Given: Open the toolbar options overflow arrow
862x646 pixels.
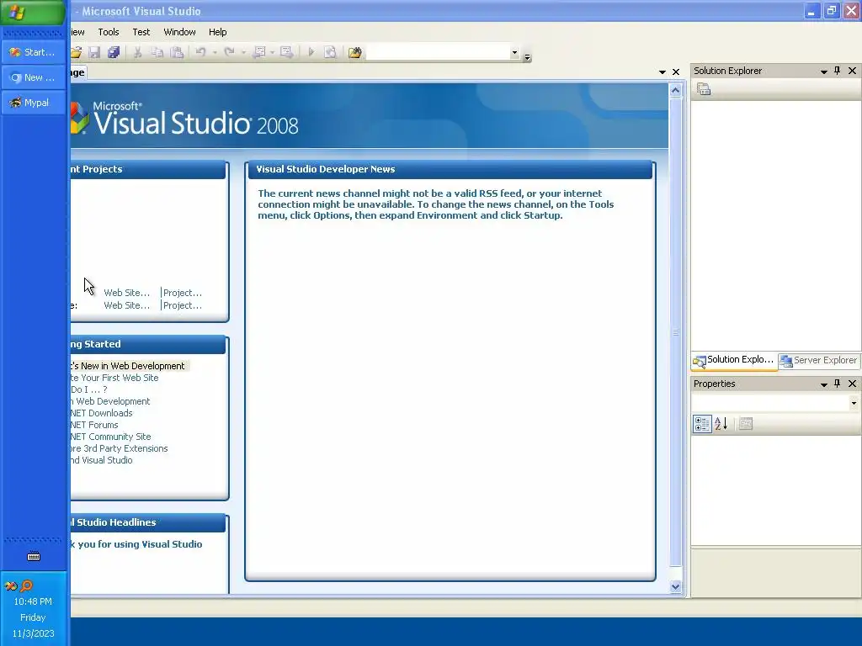Looking at the screenshot, I should (527, 56).
